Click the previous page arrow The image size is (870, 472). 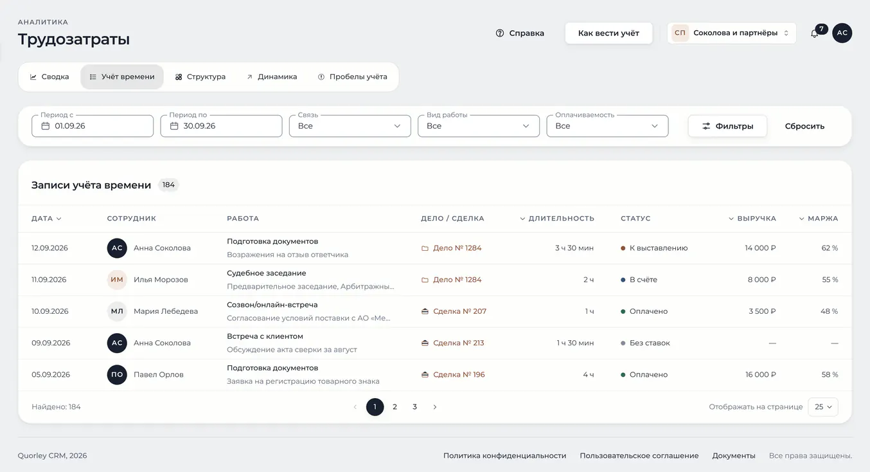coord(355,407)
